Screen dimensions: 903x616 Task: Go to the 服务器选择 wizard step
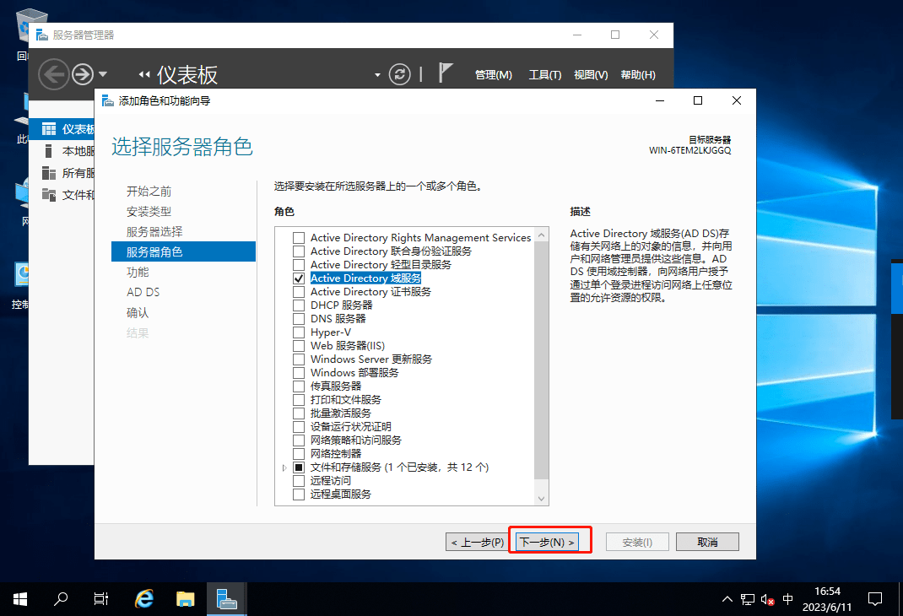tap(154, 232)
